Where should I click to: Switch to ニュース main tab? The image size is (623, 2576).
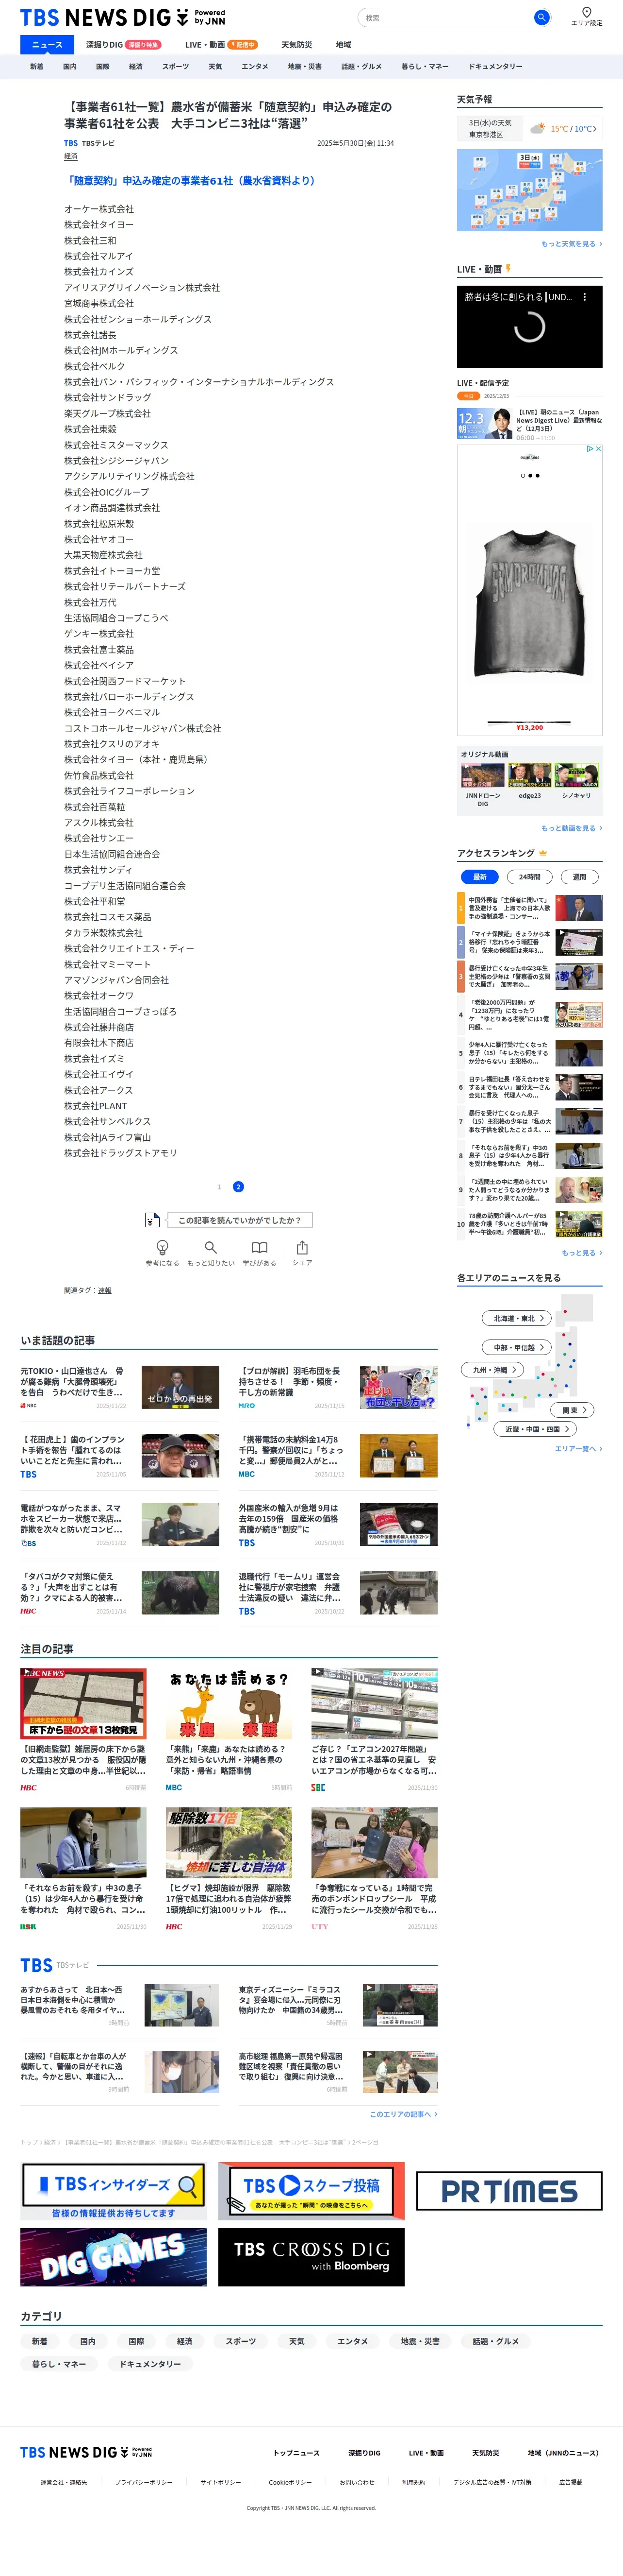(x=47, y=45)
